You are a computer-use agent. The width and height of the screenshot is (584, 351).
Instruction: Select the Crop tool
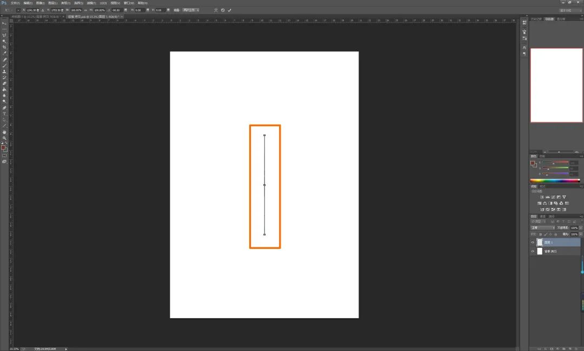pos(4,47)
